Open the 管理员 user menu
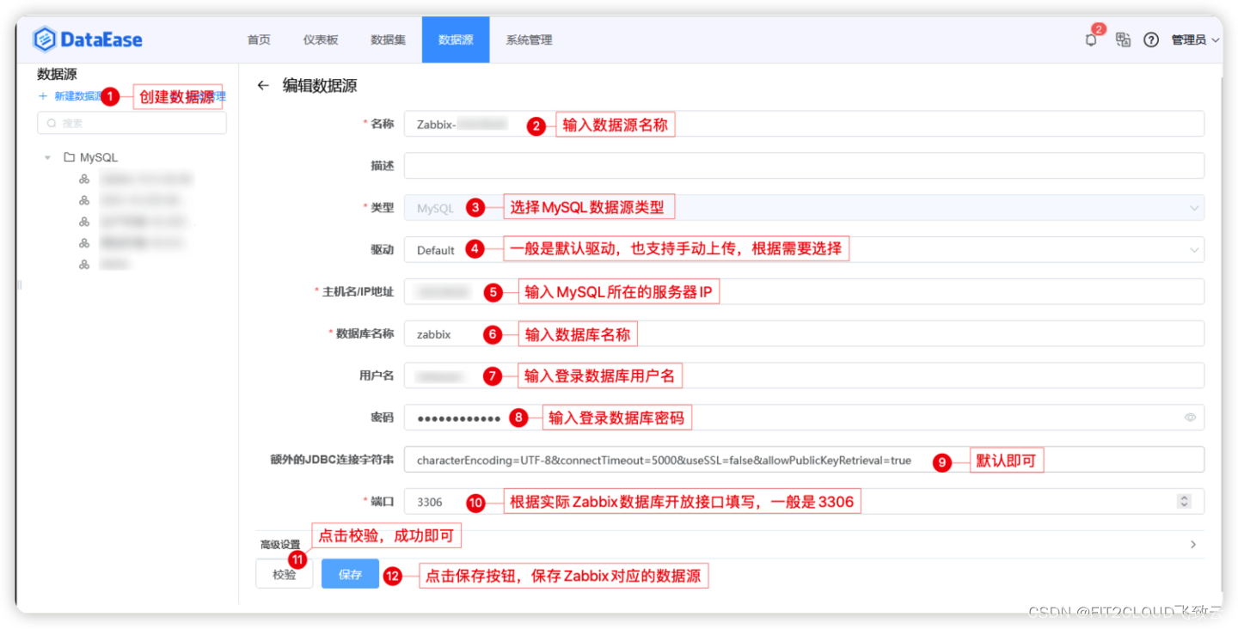 coord(1196,40)
